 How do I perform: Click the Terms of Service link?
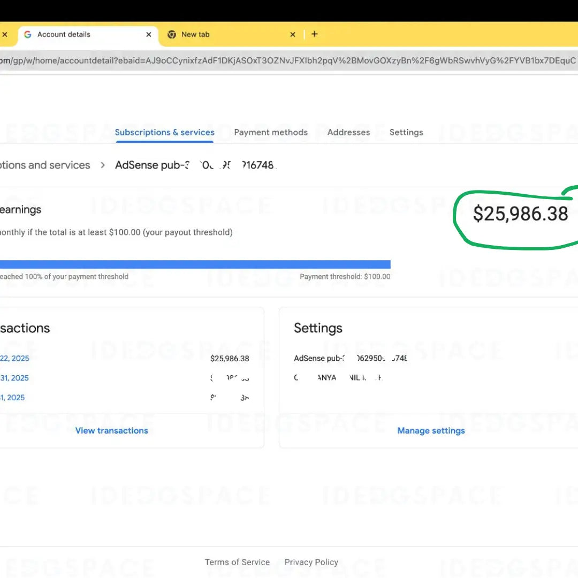[237, 562]
